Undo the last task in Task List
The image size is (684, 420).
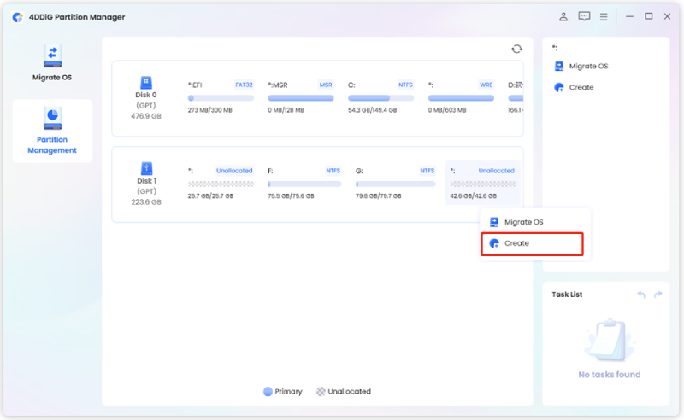point(640,295)
